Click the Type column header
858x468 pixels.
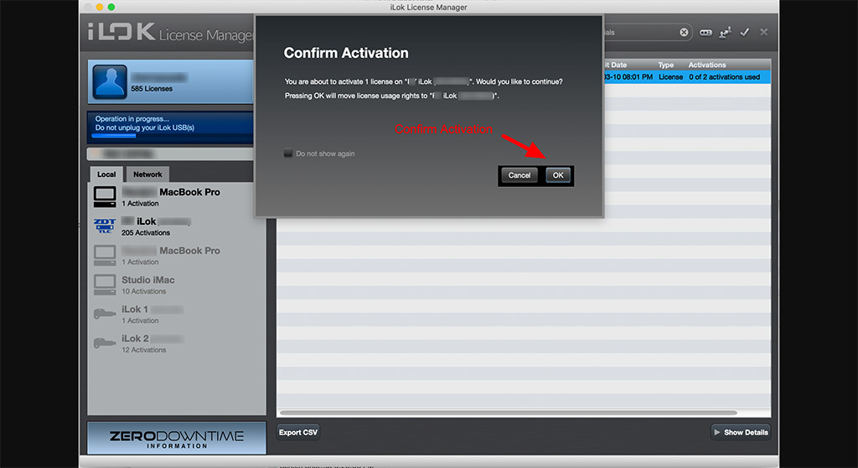tap(666, 65)
